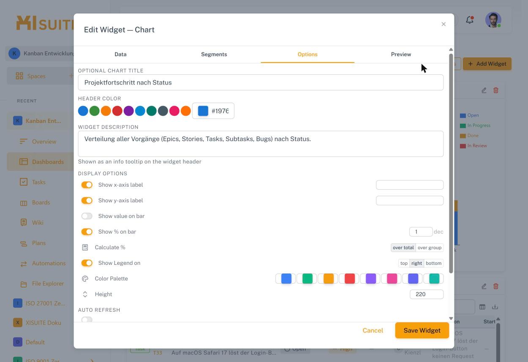
Task: Switch to the Data tab
Action: click(x=120, y=54)
